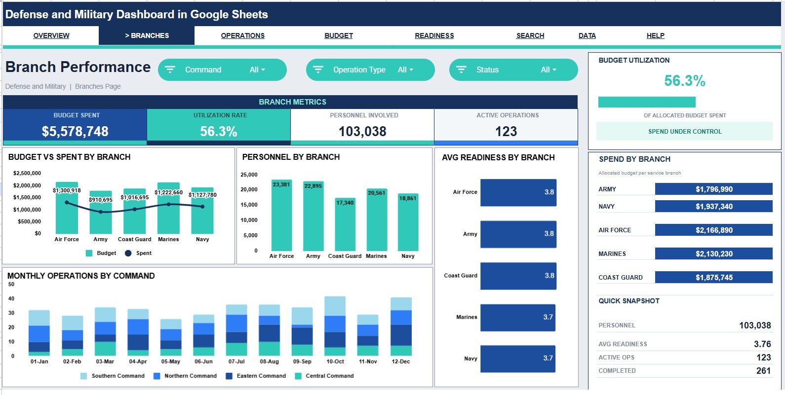Click the Marines $2,130,230 spend bar

[713, 253]
